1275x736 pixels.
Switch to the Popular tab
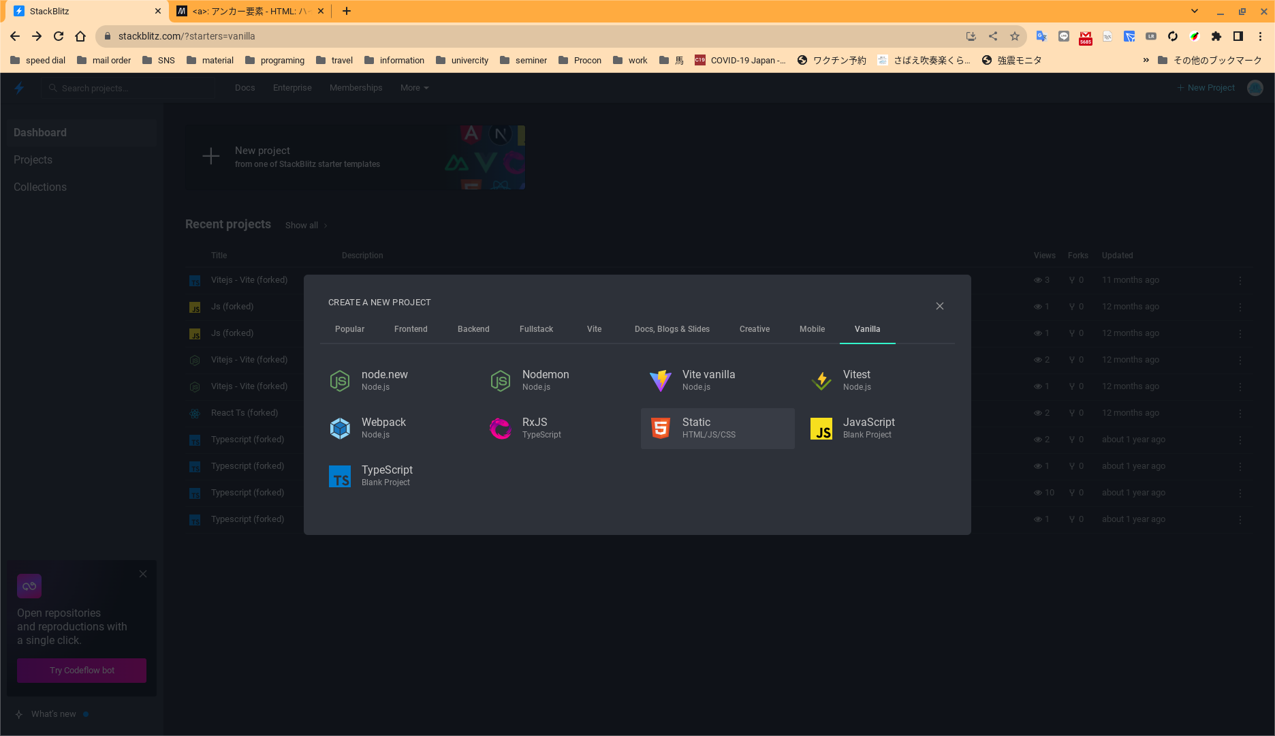(x=349, y=329)
